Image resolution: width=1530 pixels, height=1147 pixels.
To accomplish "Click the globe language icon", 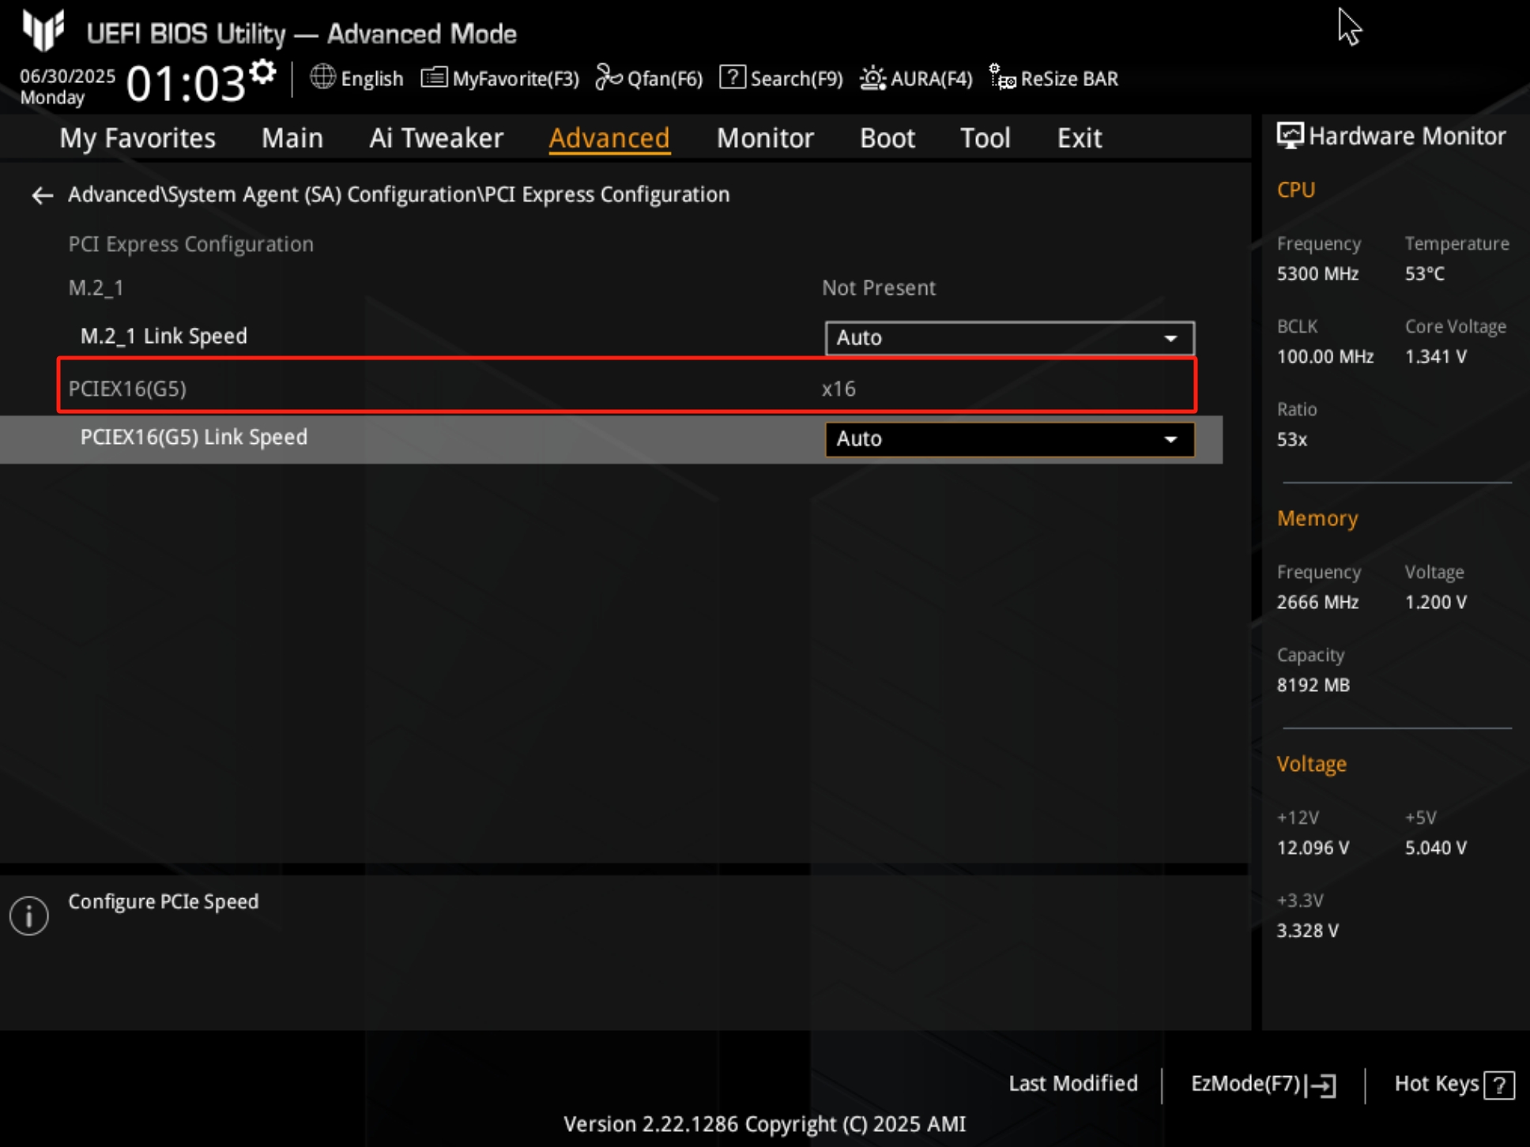I will click(322, 77).
